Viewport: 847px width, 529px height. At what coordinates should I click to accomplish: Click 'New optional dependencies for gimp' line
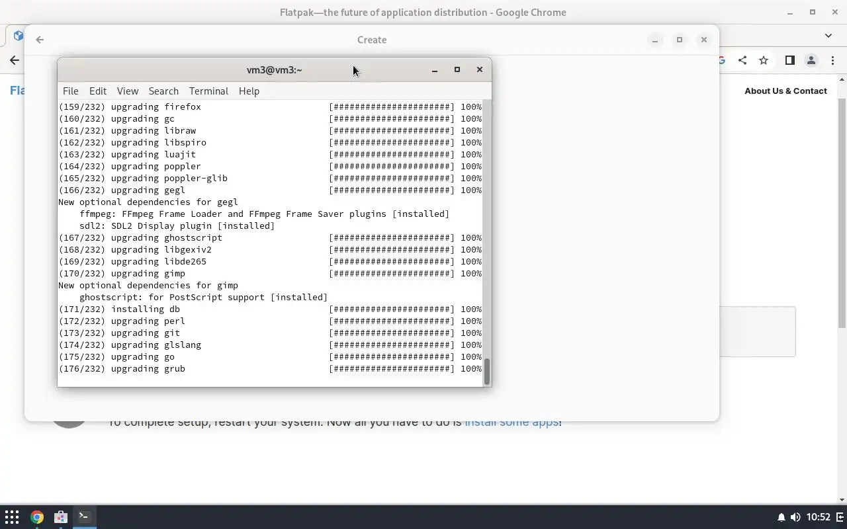148,286
